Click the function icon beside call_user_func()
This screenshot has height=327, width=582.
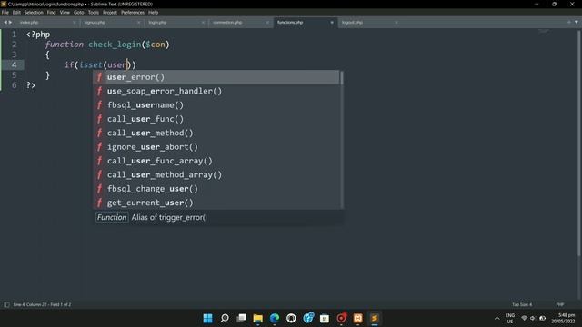tap(99, 119)
